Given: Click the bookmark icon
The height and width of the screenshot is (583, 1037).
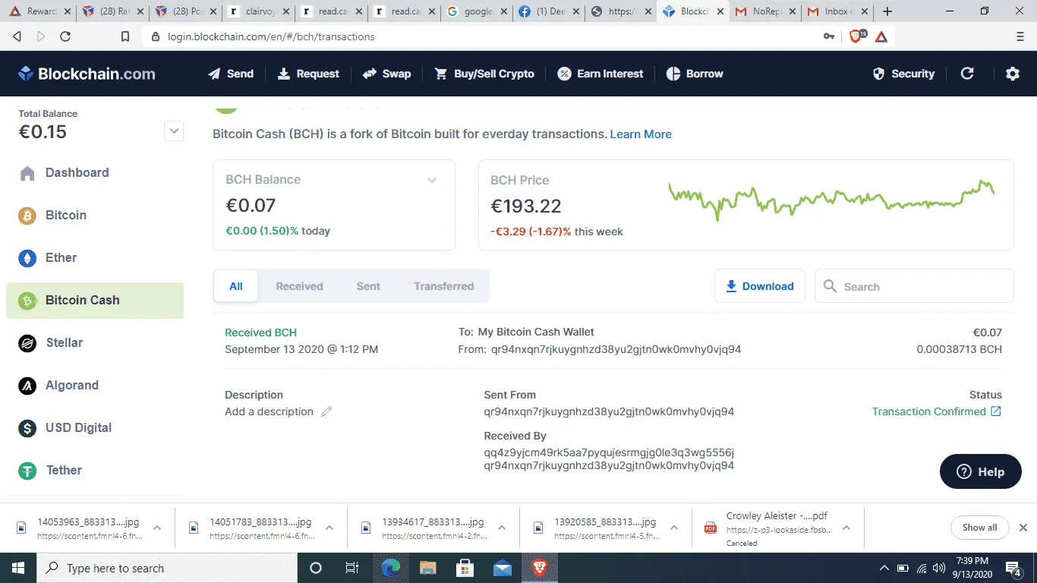Looking at the screenshot, I should [125, 36].
